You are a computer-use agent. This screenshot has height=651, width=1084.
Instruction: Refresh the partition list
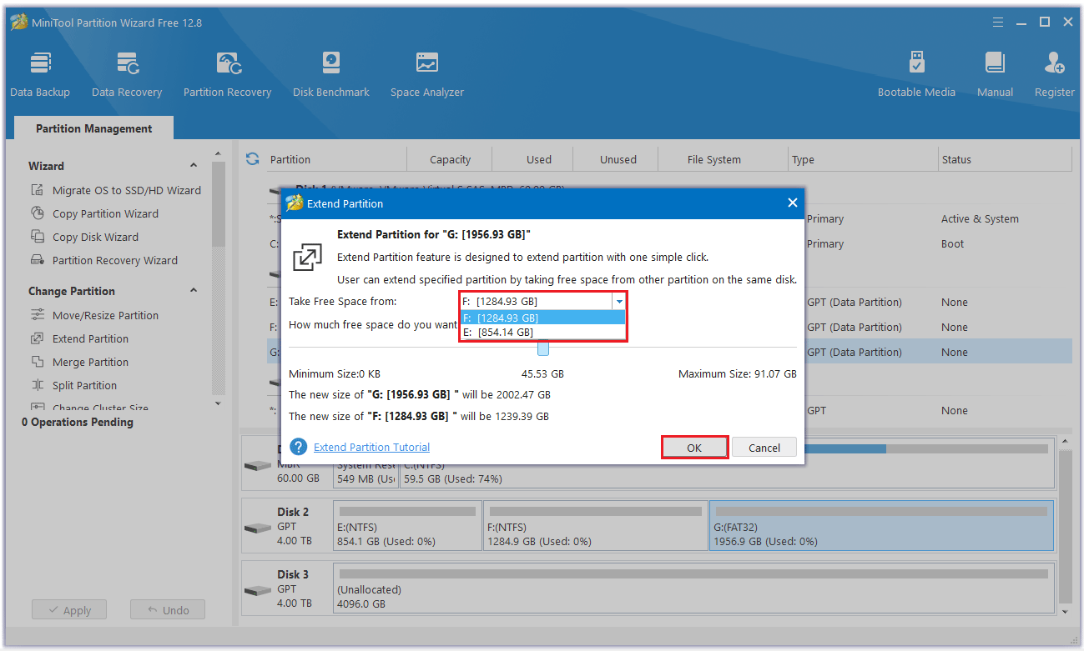(252, 158)
